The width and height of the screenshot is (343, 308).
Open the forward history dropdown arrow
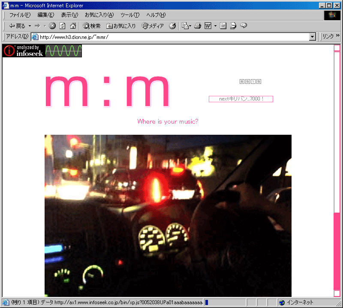[x=45, y=26]
